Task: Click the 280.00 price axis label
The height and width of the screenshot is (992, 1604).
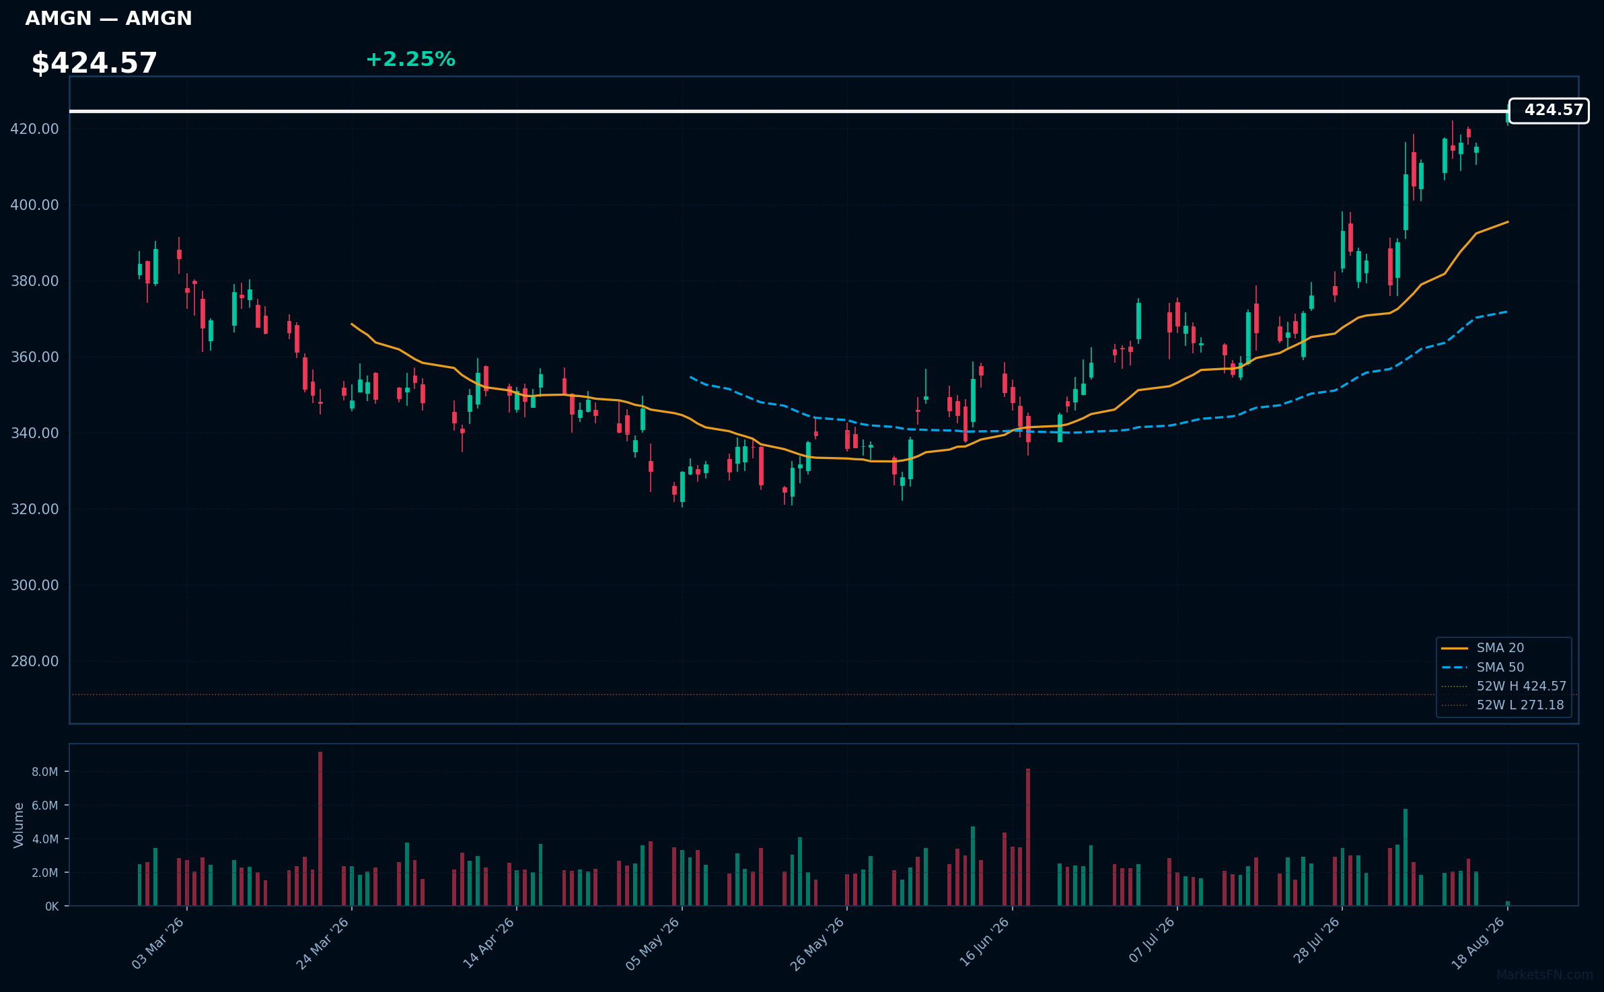Action: pyautogui.click(x=34, y=661)
